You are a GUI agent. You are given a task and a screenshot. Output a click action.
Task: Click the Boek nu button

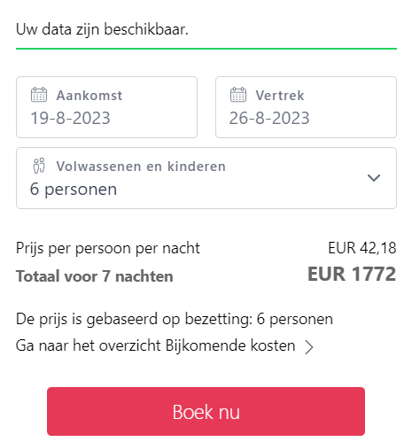click(x=206, y=411)
